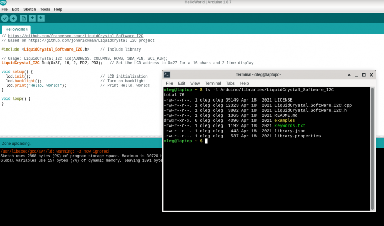This screenshot has height=226, width=384.
Task: Click the void loop() line
Action: (x=16, y=99)
